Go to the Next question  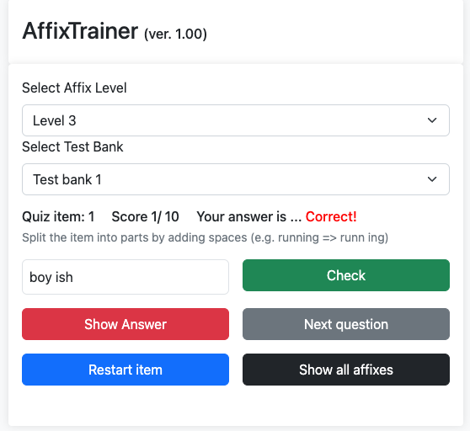tap(346, 324)
